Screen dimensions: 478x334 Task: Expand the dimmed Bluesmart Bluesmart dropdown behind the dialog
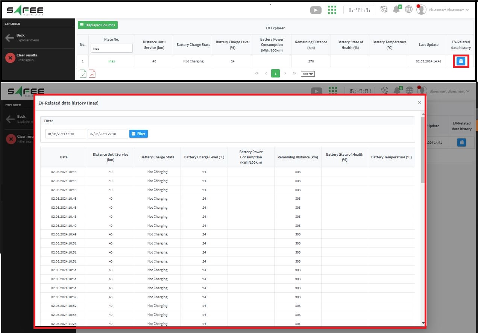[449, 91]
